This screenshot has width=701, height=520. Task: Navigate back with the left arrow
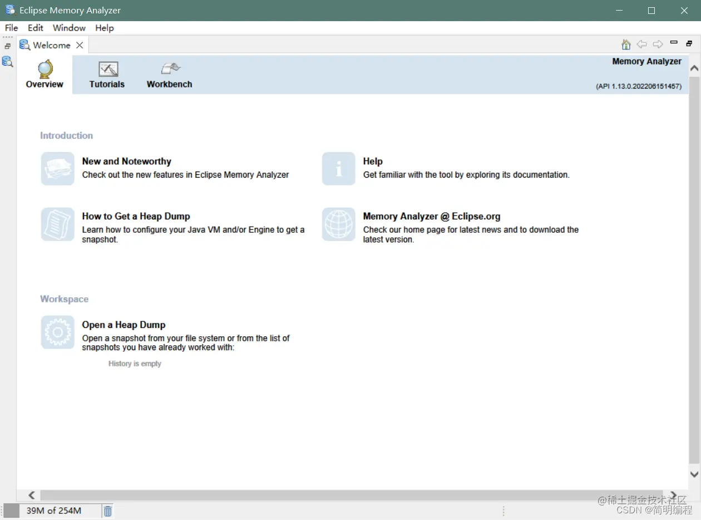pyautogui.click(x=641, y=45)
